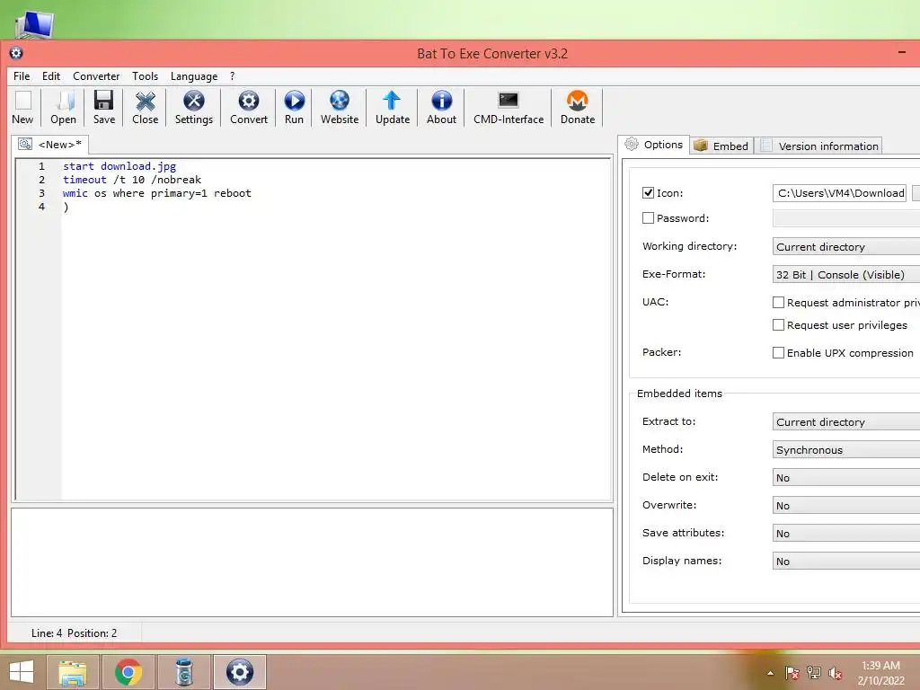
Task: Open the Exe-Format dropdown
Action: (x=846, y=275)
